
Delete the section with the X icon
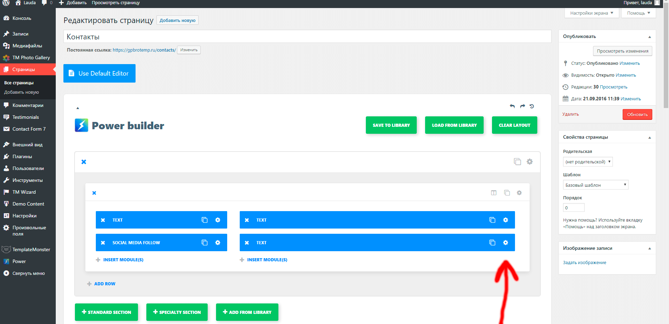(x=84, y=162)
